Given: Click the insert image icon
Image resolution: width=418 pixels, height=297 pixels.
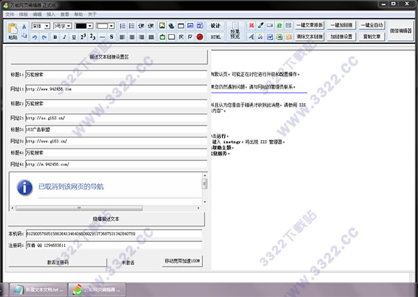Looking at the screenshot, I should [x=162, y=26].
